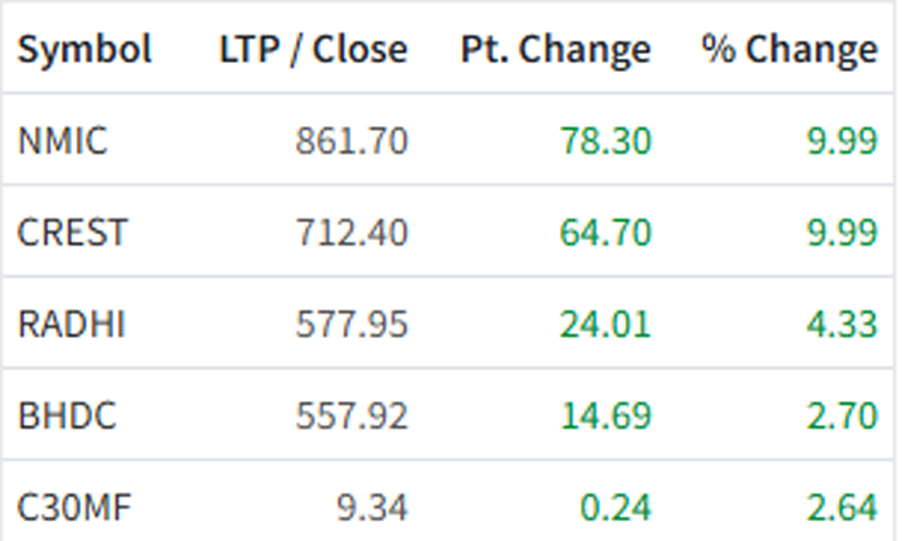Viewport: 902px width, 541px height.
Task: Select RADHI closing price 577.95
Action: (x=352, y=324)
